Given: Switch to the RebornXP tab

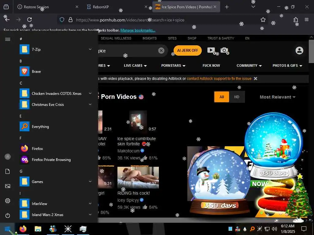Looking at the screenshot, I should (117, 7).
